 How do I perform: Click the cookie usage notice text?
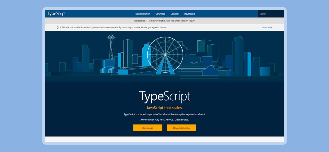(x=114, y=28)
